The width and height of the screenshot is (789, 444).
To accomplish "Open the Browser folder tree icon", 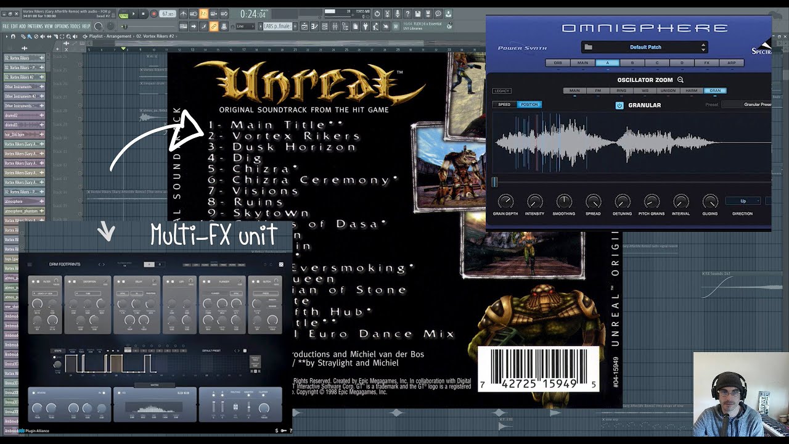I will (x=345, y=27).
